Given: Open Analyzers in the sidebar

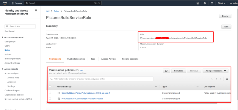Looking at the screenshot, I should coord(12,82).
